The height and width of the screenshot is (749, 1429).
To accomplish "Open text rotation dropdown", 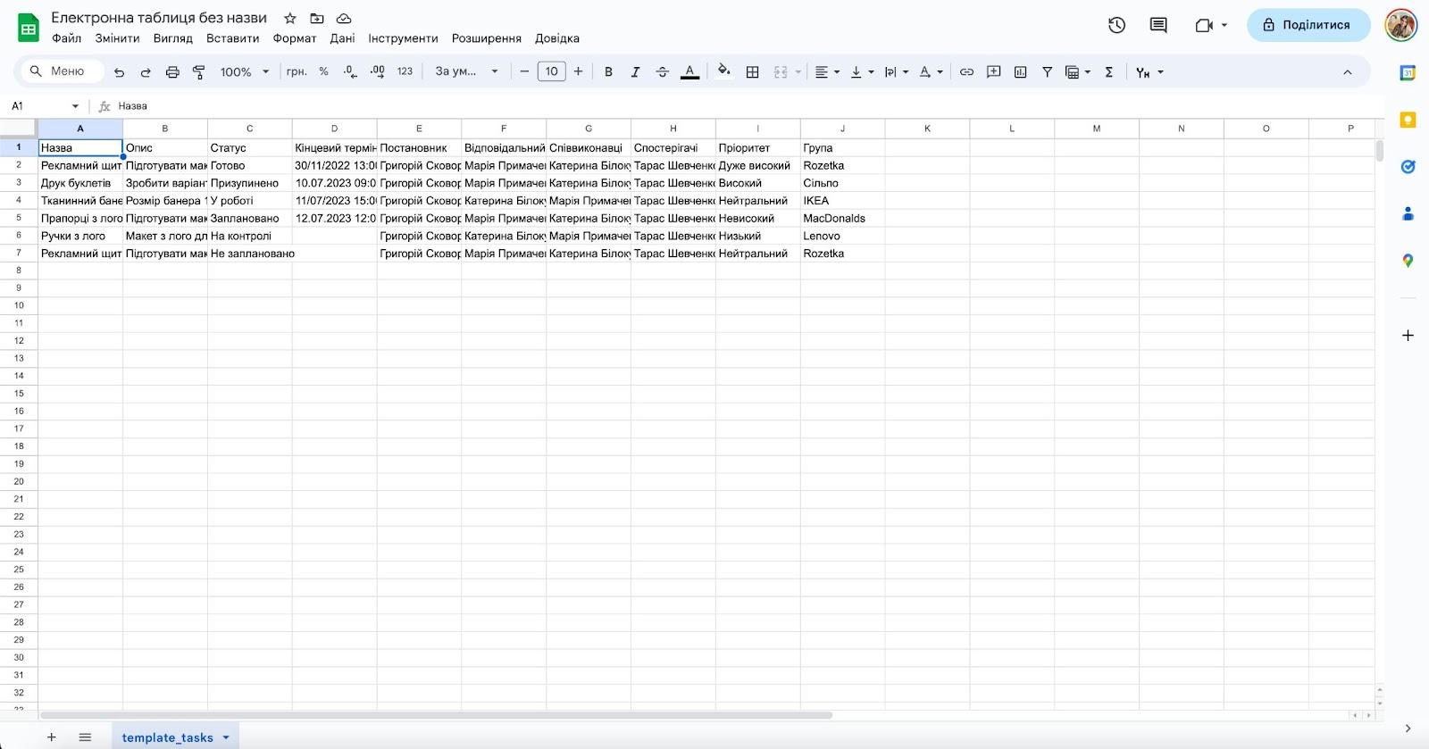I will pyautogui.click(x=931, y=72).
